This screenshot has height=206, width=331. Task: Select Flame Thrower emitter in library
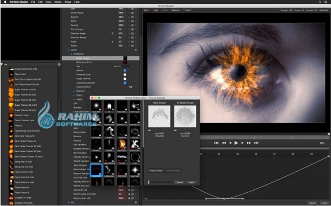click(x=24, y=121)
